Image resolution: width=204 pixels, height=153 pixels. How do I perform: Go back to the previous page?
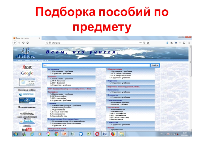point(15,43)
